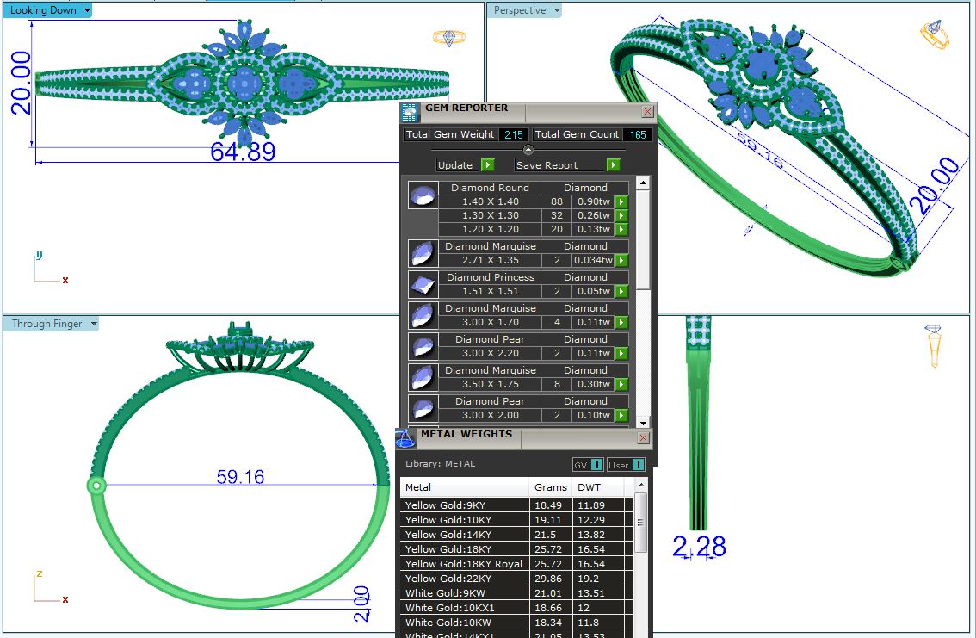Image resolution: width=976 pixels, height=638 pixels.
Task: Click green arrow next to 0.90tw row
Action: pyautogui.click(x=621, y=202)
